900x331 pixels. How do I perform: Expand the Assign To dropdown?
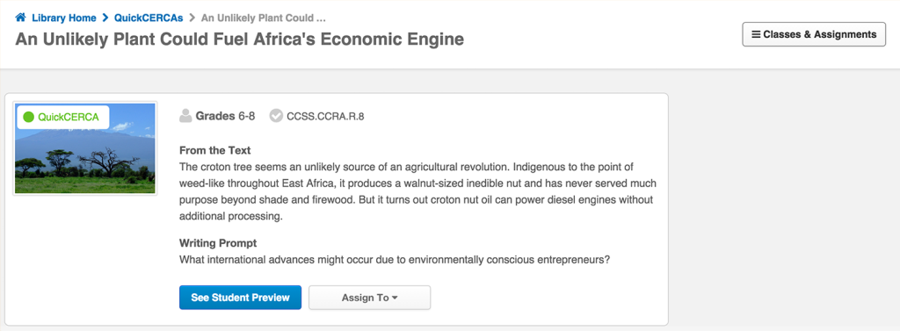pyautogui.click(x=370, y=298)
